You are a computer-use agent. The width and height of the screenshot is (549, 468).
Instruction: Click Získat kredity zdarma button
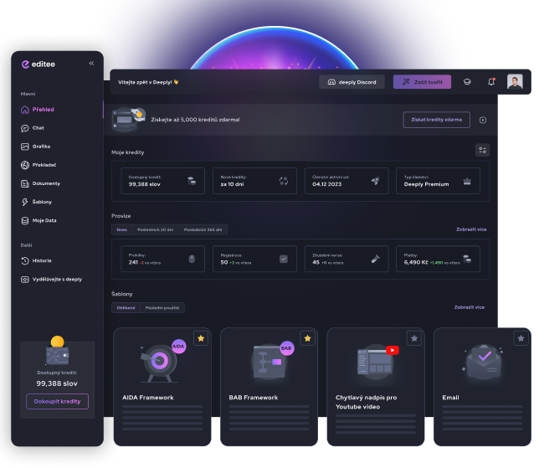437,120
